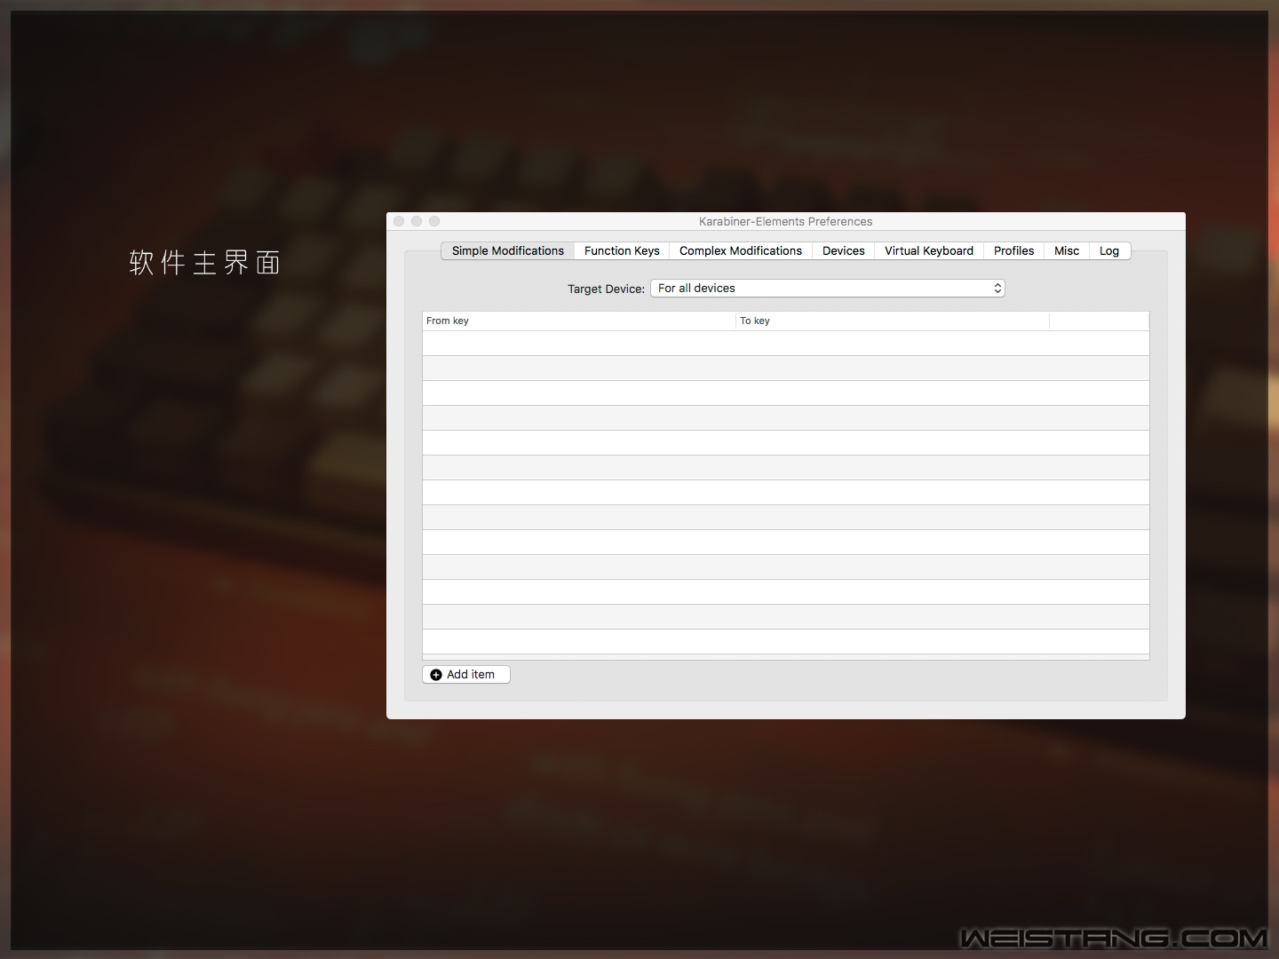
Task: Select the Devices tab
Action: [843, 251]
